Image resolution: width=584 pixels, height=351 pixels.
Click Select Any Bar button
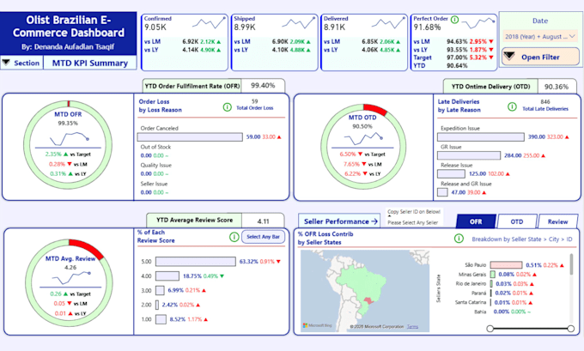[x=263, y=237]
